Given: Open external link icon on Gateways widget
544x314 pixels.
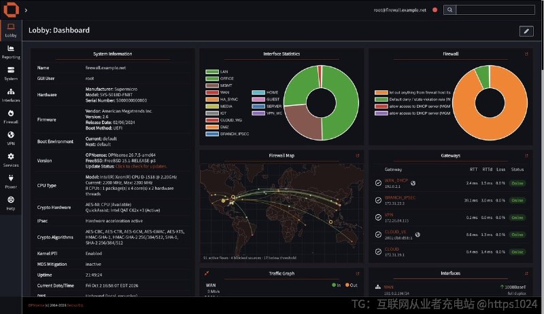Looking at the screenshot, I should point(526,156).
